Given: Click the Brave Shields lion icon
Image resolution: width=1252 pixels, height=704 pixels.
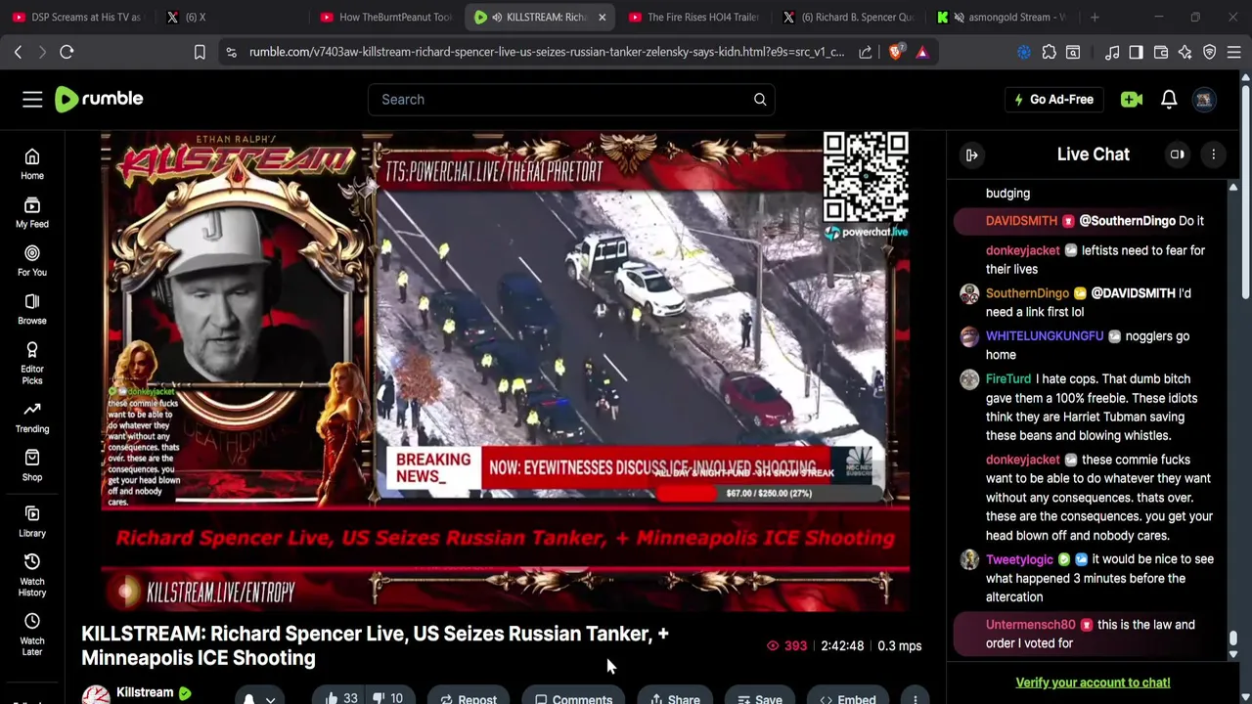Looking at the screenshot, I should 895,52.
